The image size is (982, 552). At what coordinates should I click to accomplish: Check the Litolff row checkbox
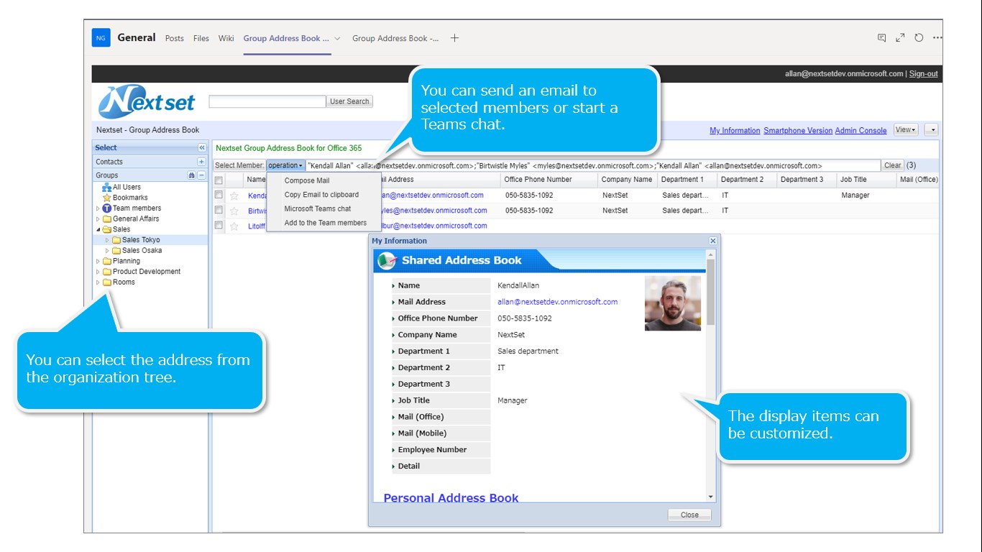(219, 225)
